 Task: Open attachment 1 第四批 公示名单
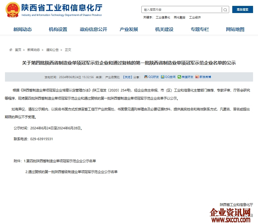60,161
